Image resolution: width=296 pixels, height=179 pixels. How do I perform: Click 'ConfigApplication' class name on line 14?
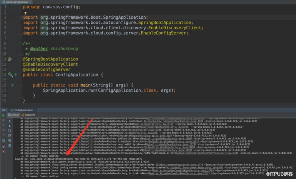(x=76, y=75)
